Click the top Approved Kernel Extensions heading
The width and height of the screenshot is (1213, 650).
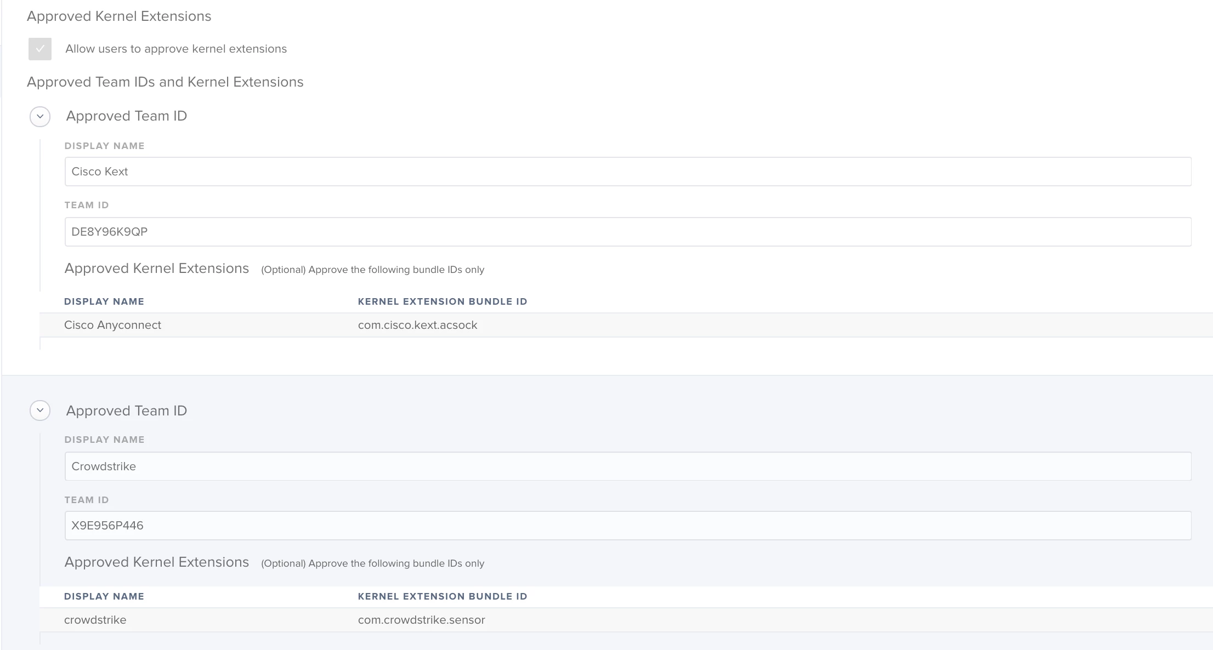pos(119,16)
